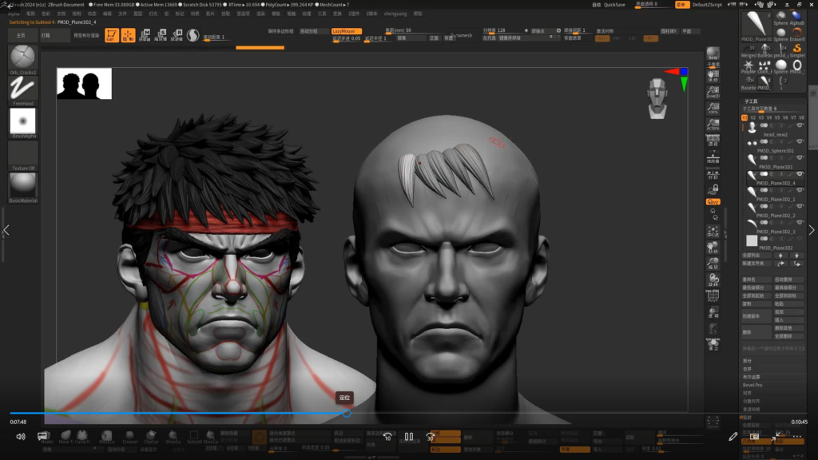This screenshot has height=460, width=818.
Task: Expand the next panel chevron on right edge
Action: click(x=812, y=231)
